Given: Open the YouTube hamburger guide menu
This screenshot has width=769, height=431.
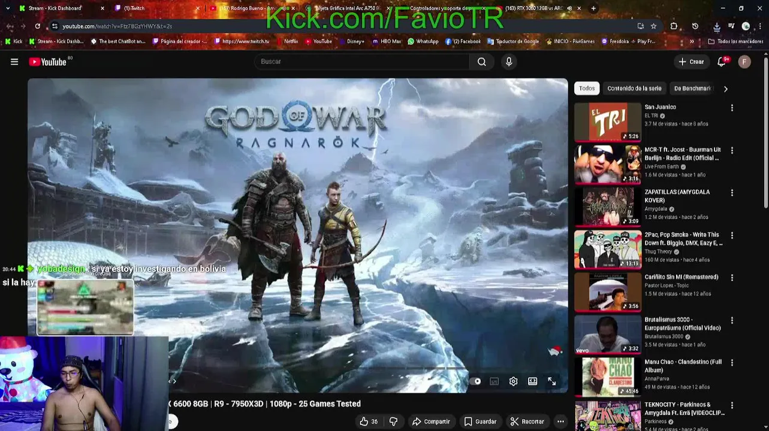Looking at the screenshot, I should tap(14, 62).
